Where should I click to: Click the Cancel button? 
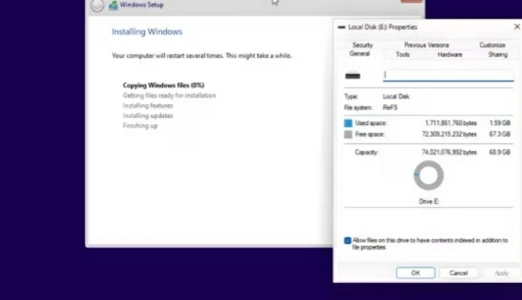(x=458, y=273)
